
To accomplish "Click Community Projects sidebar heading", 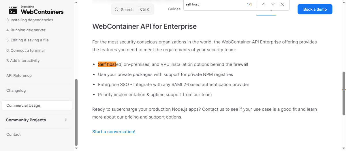I will click(x=26, y=120).
